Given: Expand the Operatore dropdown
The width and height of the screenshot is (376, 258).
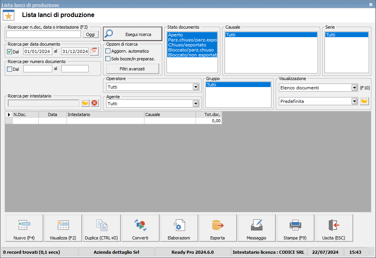Looking at the screenshot, I should [x=196, y=87].
